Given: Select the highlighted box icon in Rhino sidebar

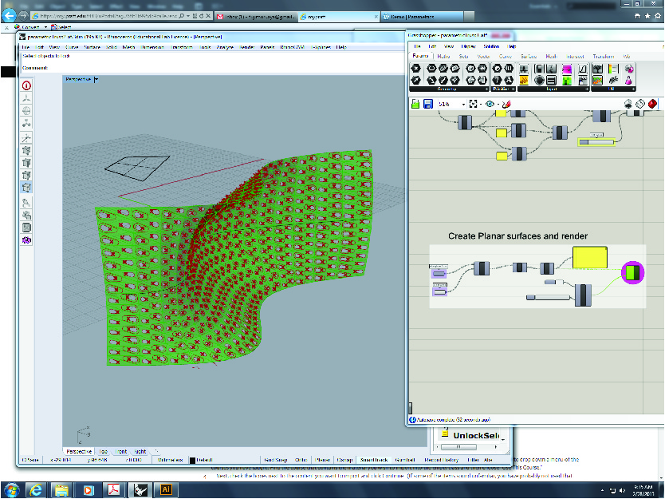Looking at the screenshot, I should point(26,187).
